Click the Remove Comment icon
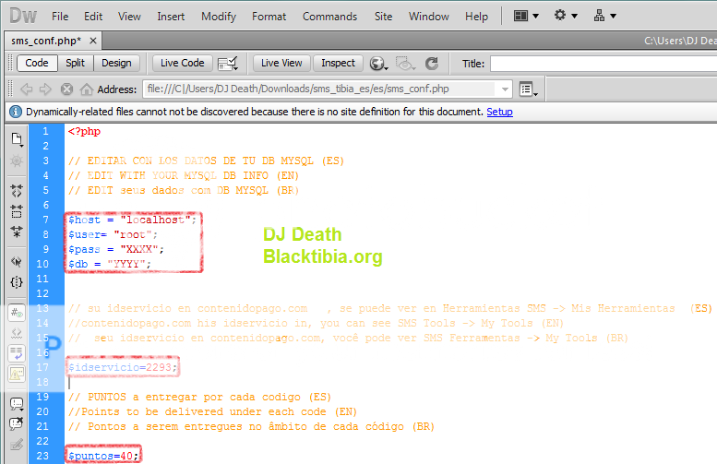 coord(17,423)
